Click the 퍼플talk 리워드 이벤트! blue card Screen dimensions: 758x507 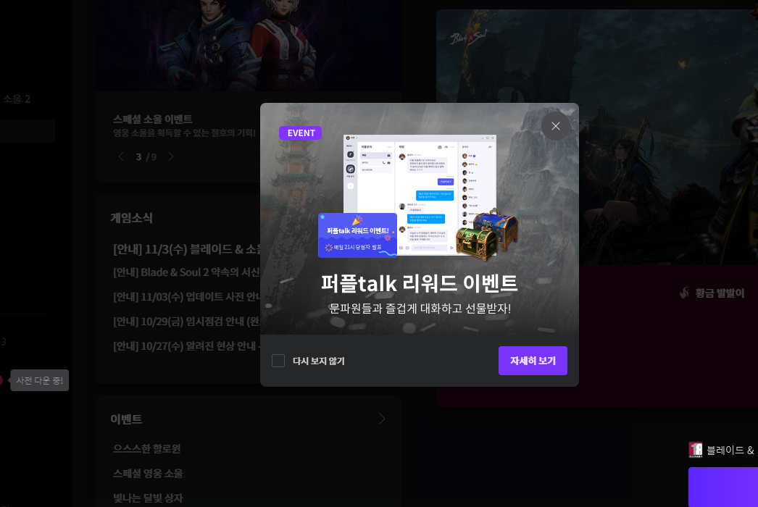coord(358,235)
